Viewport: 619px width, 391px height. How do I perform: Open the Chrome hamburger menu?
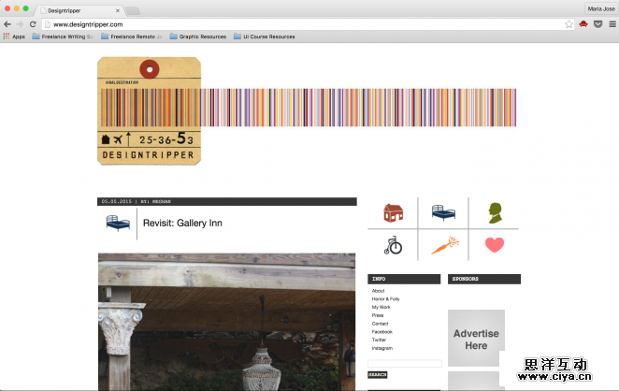(612, 24)
